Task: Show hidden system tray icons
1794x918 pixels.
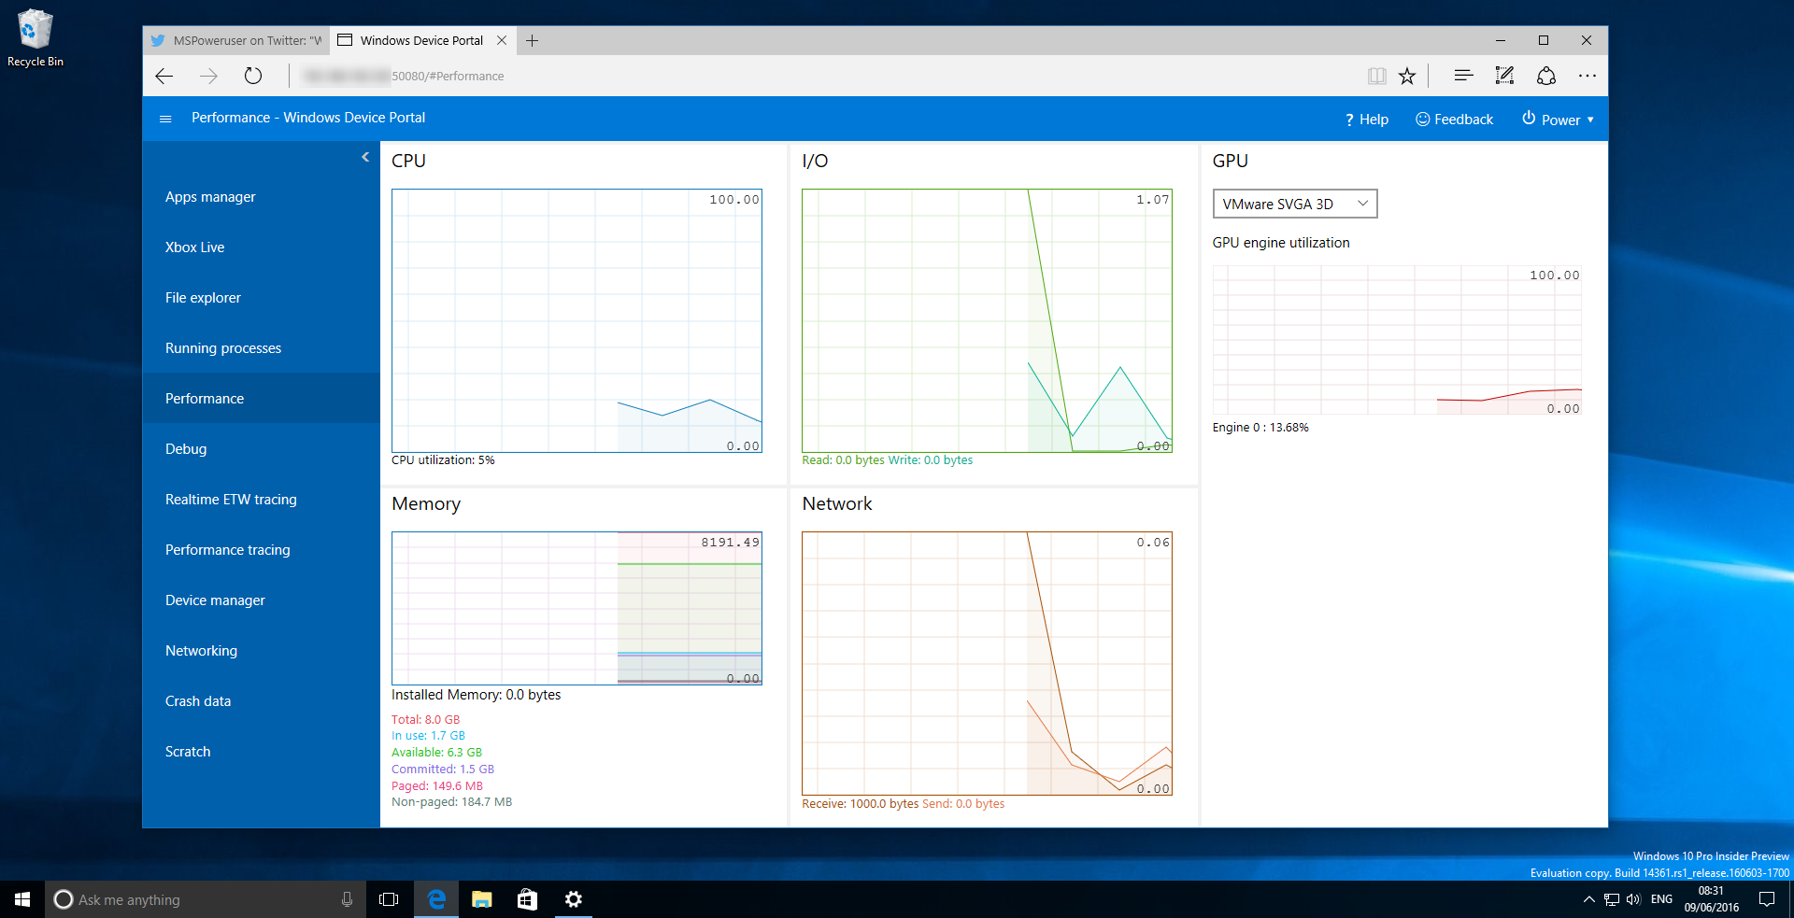Action: pyautogui.click(x=1588, y=899)
